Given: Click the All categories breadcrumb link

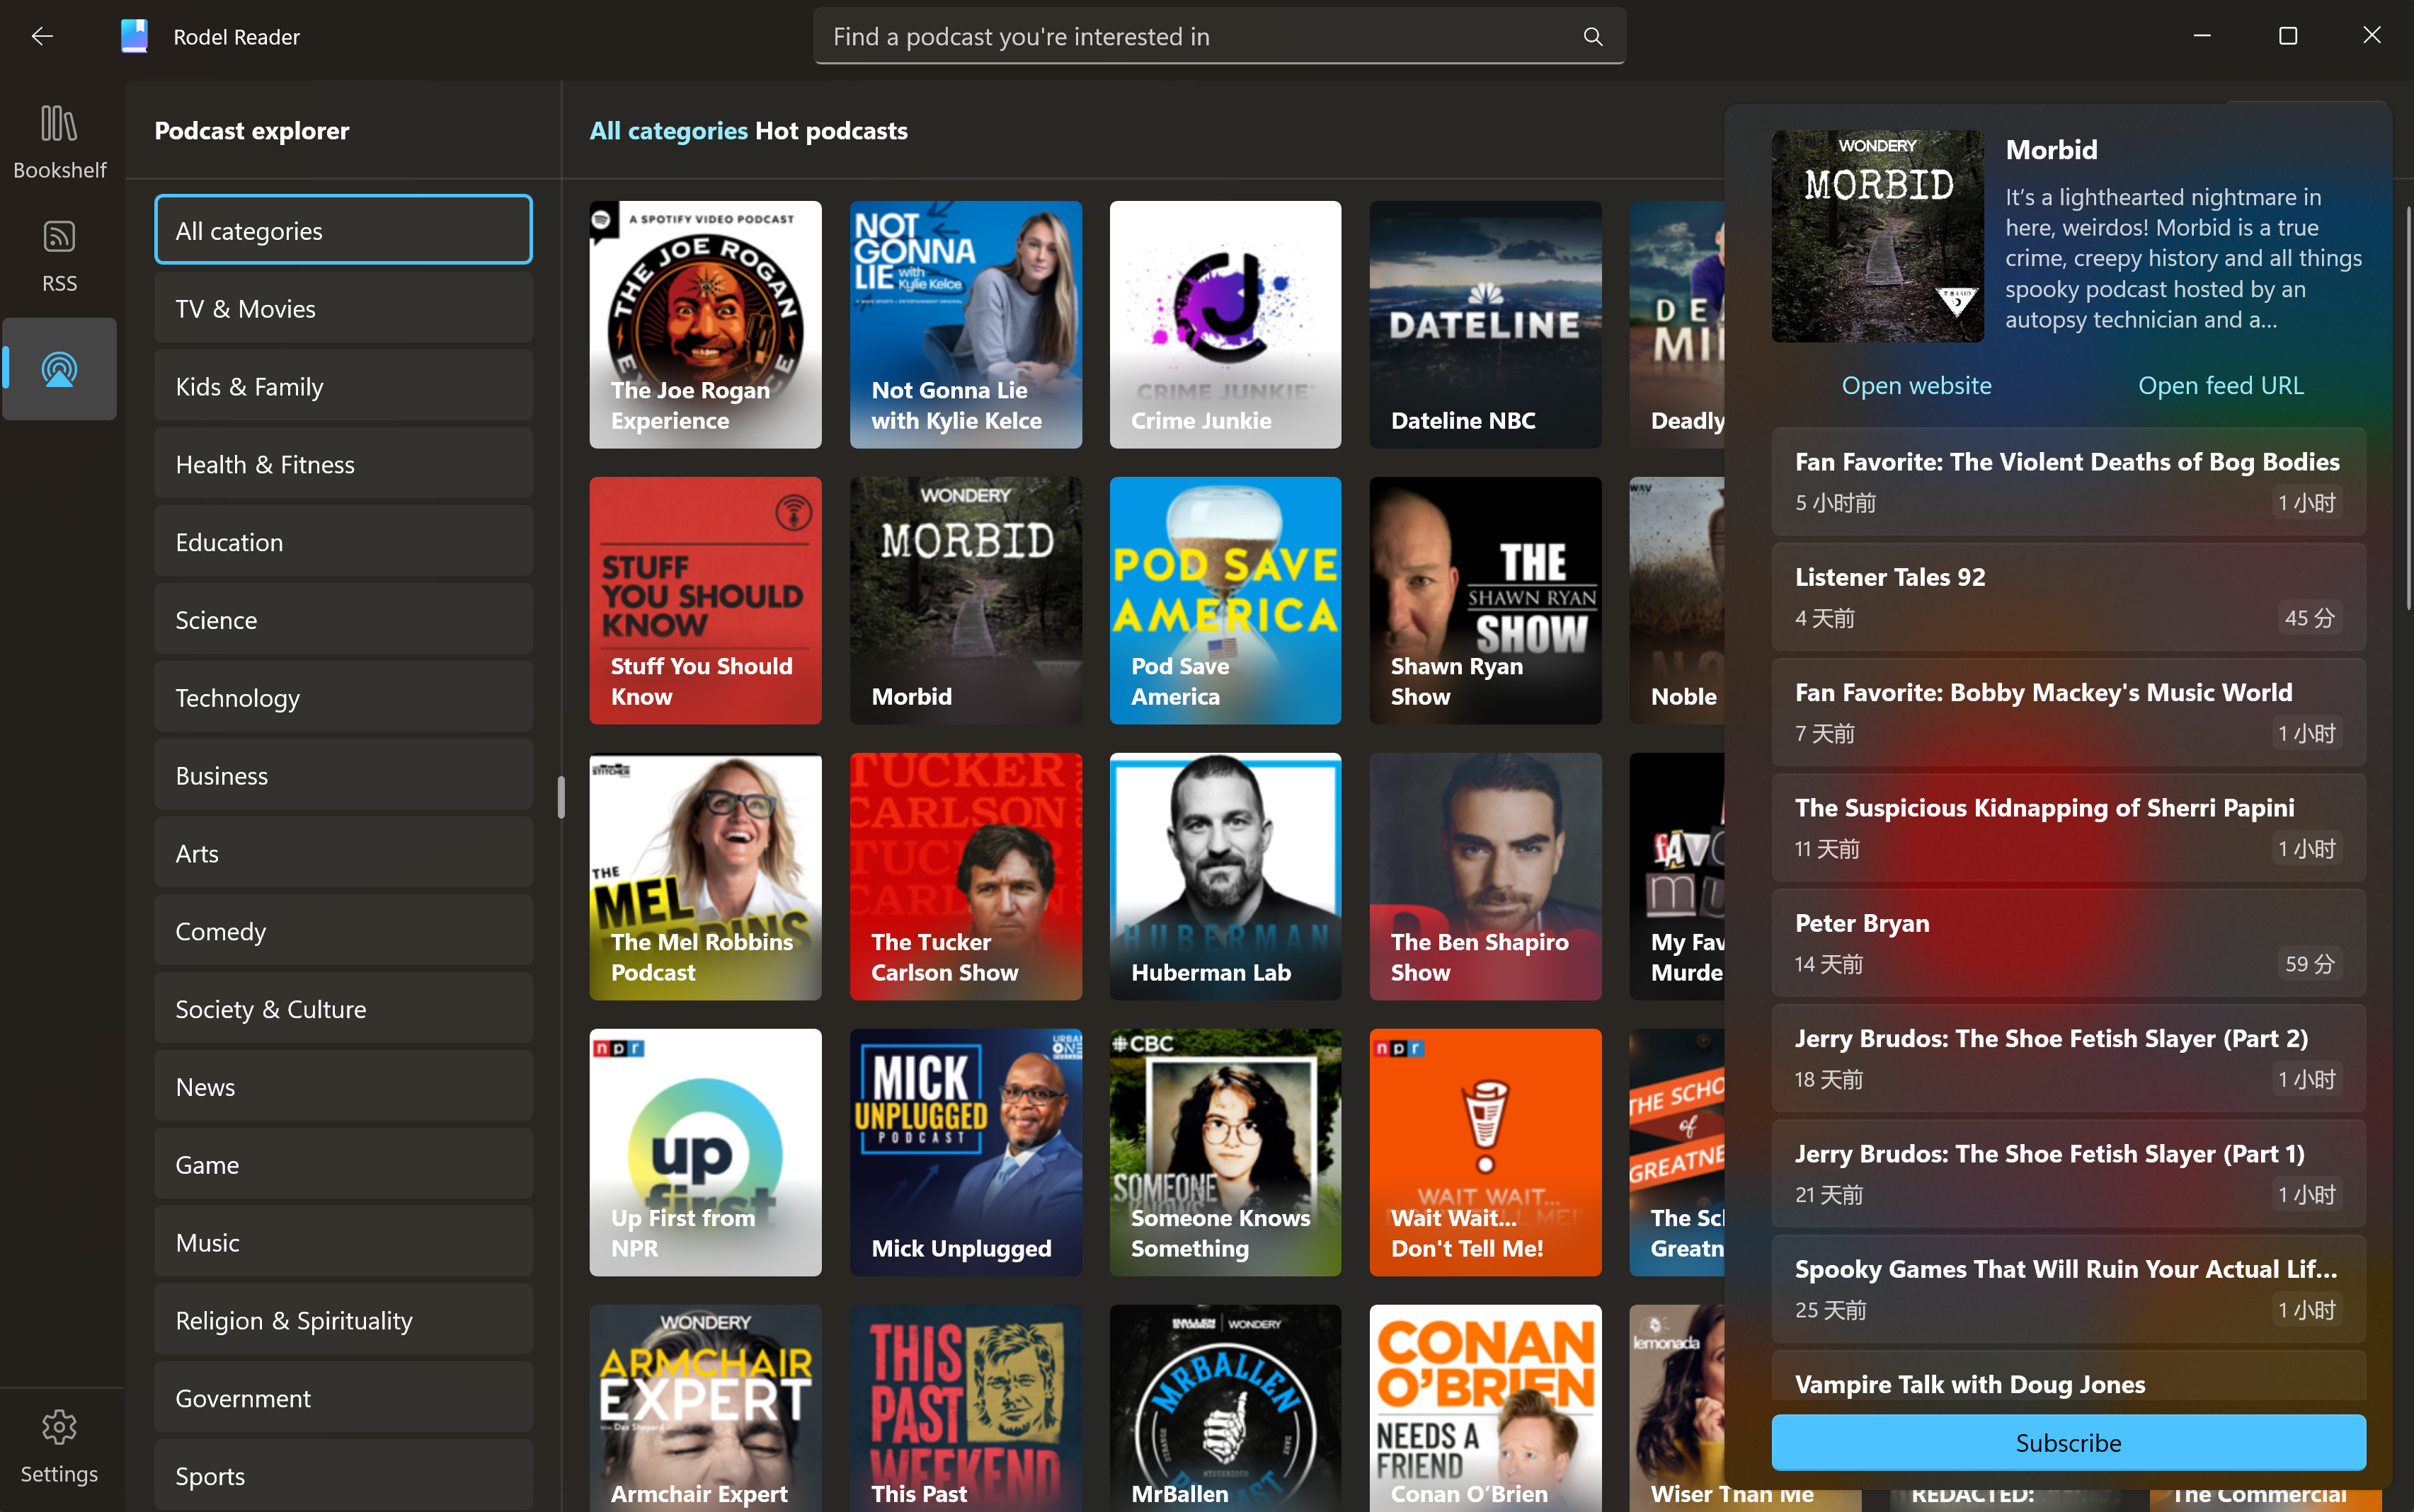Looking at the screenshot, I should 668,131.
